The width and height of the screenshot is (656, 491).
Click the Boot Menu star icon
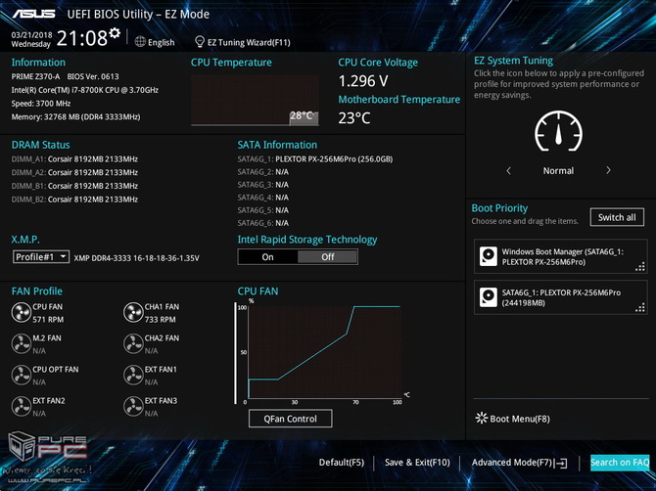[x=482, y=418]
